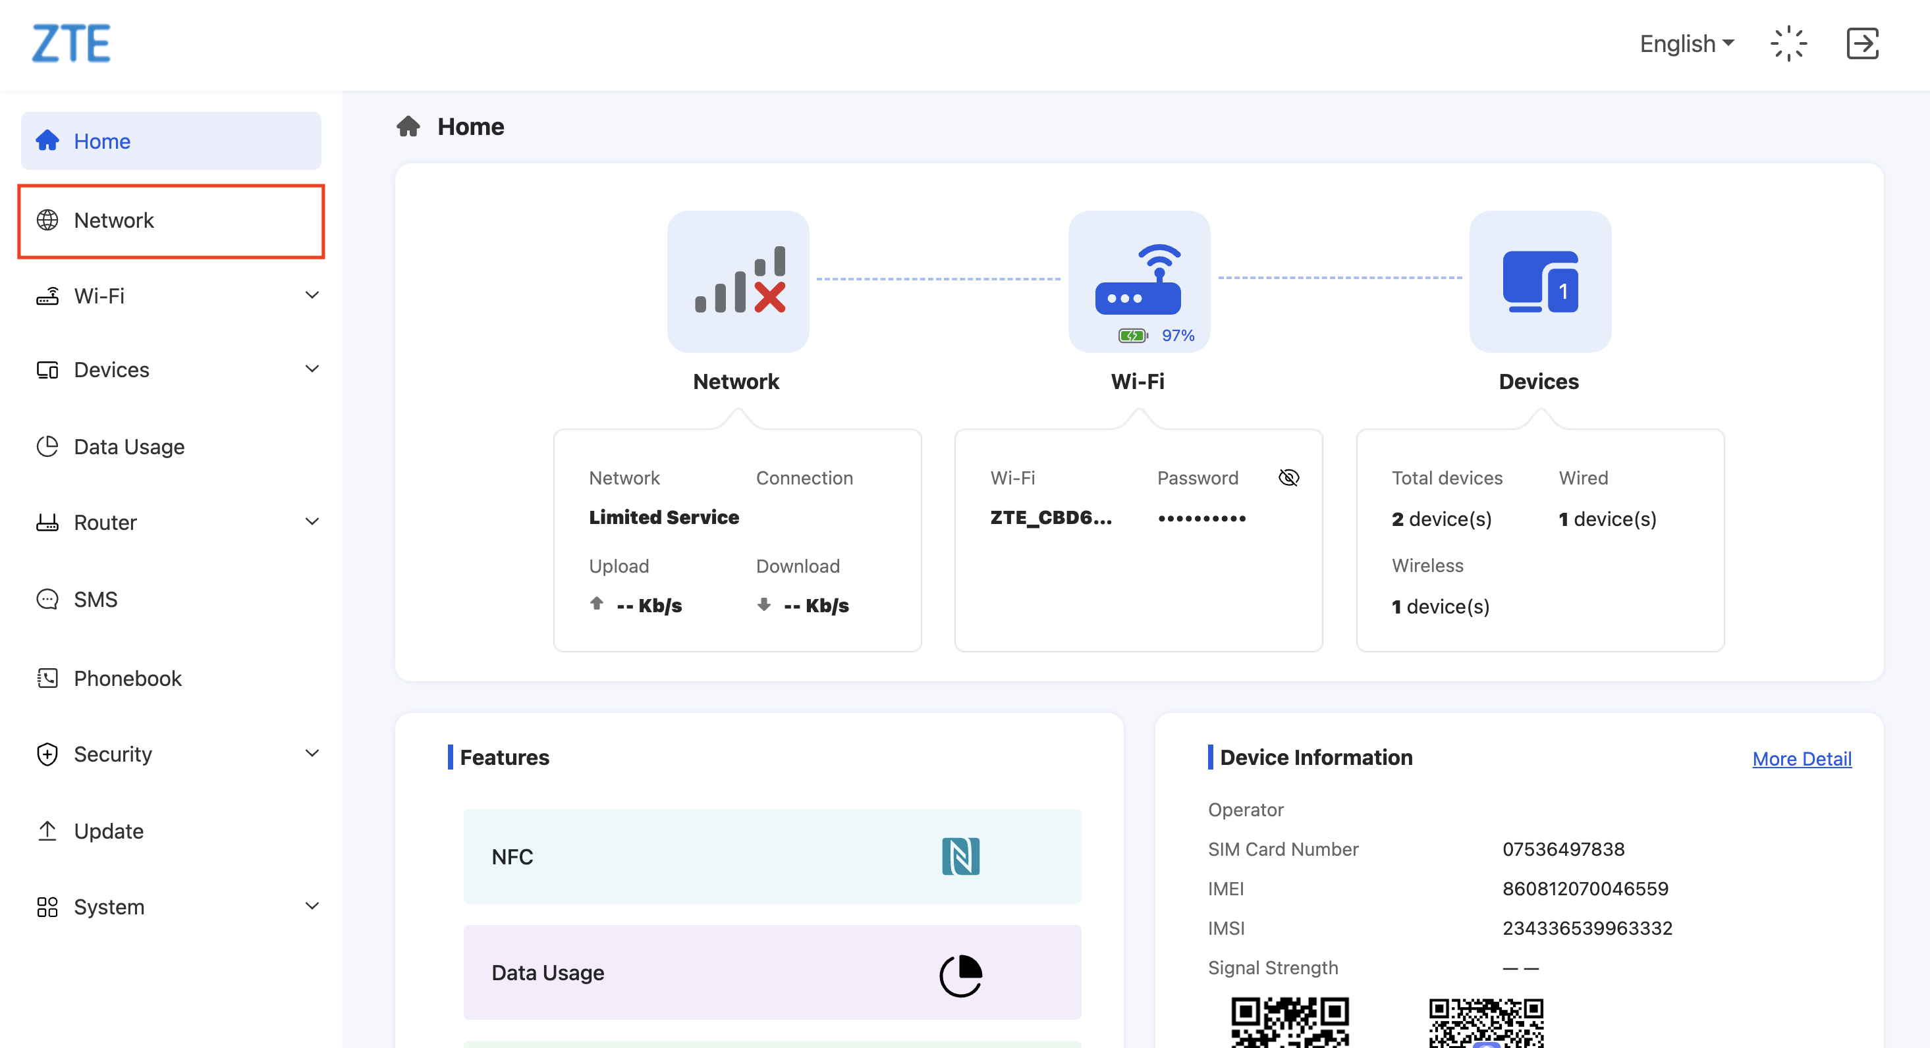Click the Network label under signal icon
This screenshot has width=1930, height=1048.
tap(736, 382)
